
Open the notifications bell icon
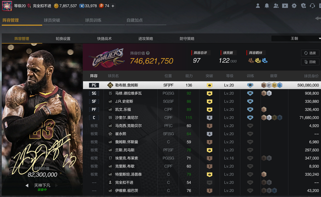coord(267,6)
